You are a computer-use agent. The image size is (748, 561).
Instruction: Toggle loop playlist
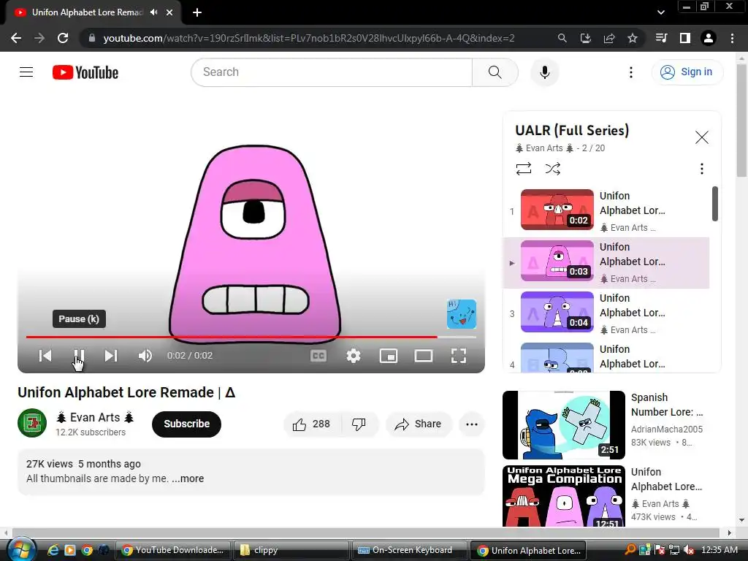523,169
